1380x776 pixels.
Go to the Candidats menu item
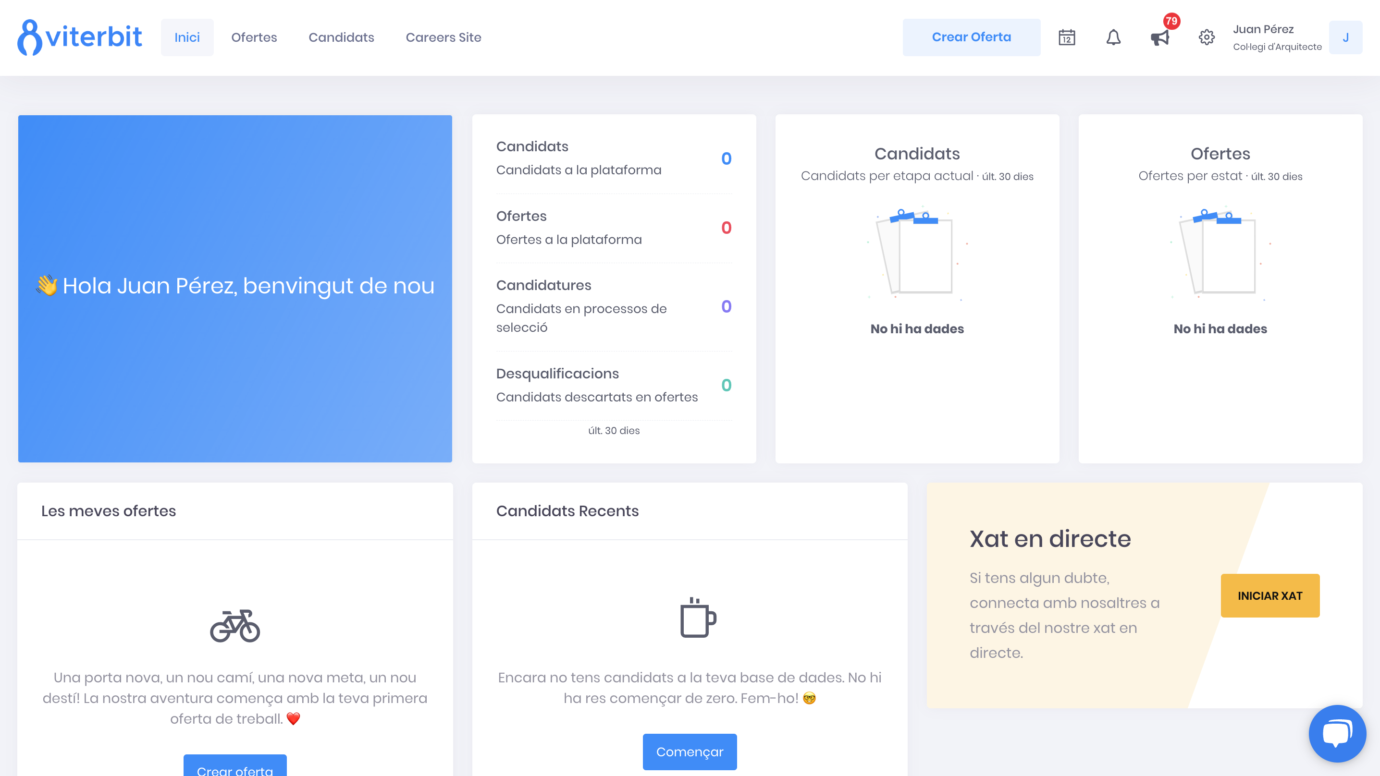coord(341,37)
